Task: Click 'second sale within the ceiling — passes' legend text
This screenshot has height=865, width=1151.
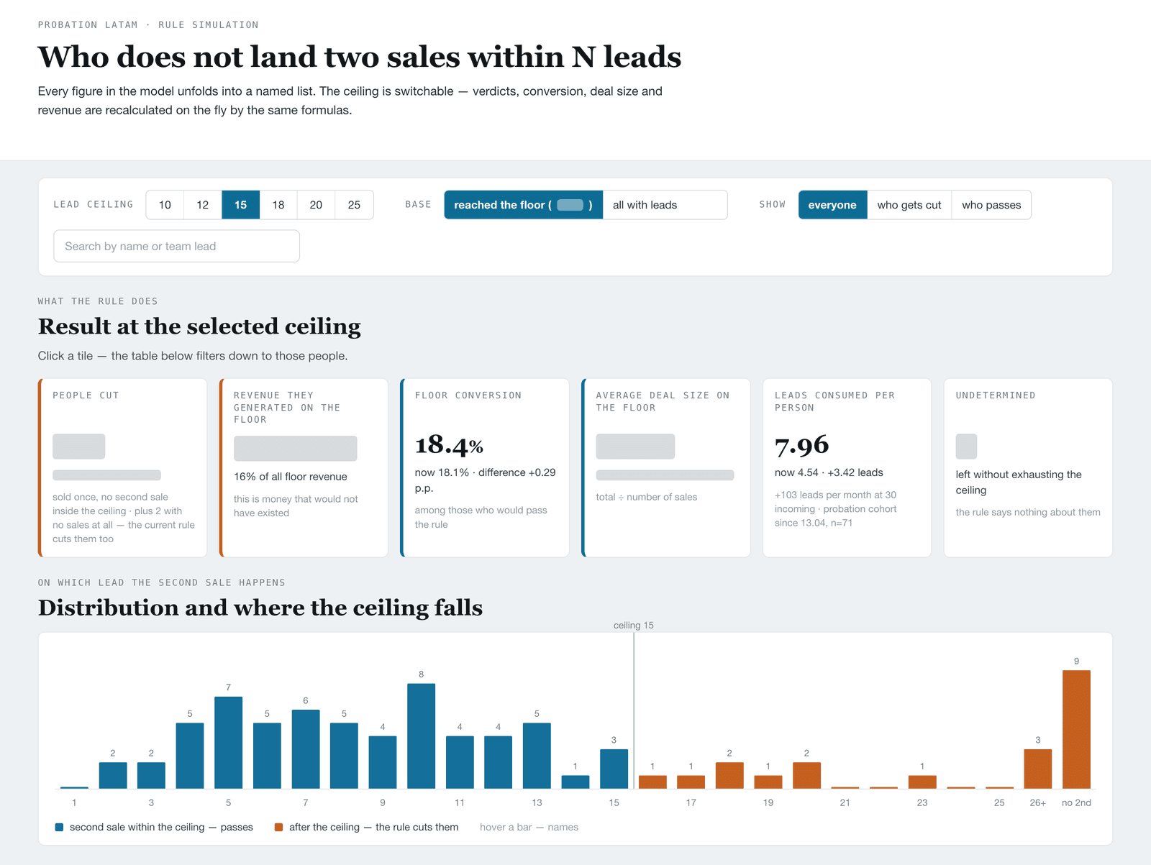Action: pos(161,828)
